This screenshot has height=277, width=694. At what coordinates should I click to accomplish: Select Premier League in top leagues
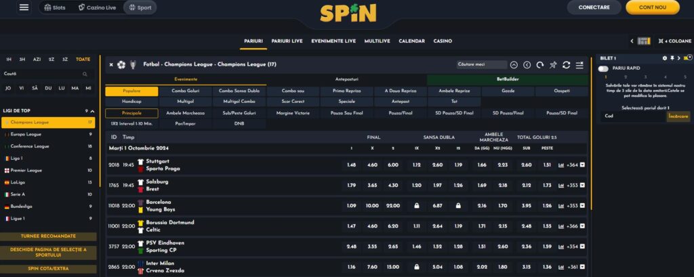[48, 171]
